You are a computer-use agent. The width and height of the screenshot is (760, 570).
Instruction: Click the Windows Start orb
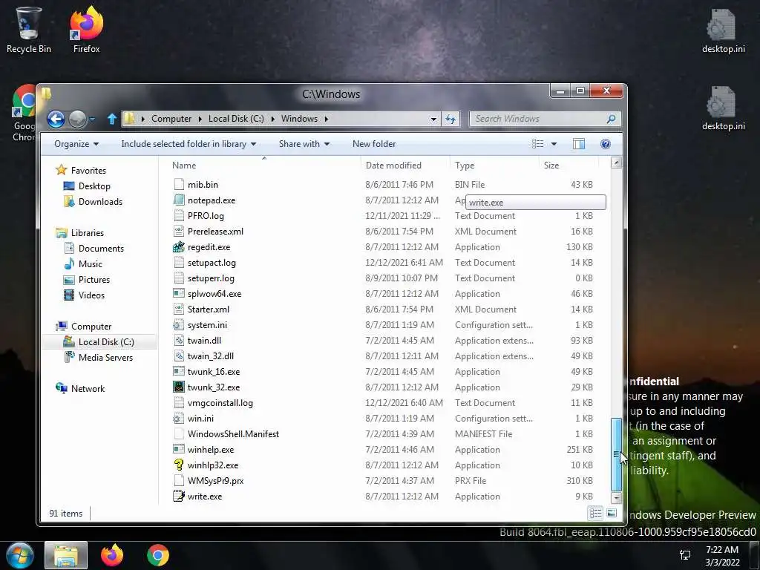(20, 555)
